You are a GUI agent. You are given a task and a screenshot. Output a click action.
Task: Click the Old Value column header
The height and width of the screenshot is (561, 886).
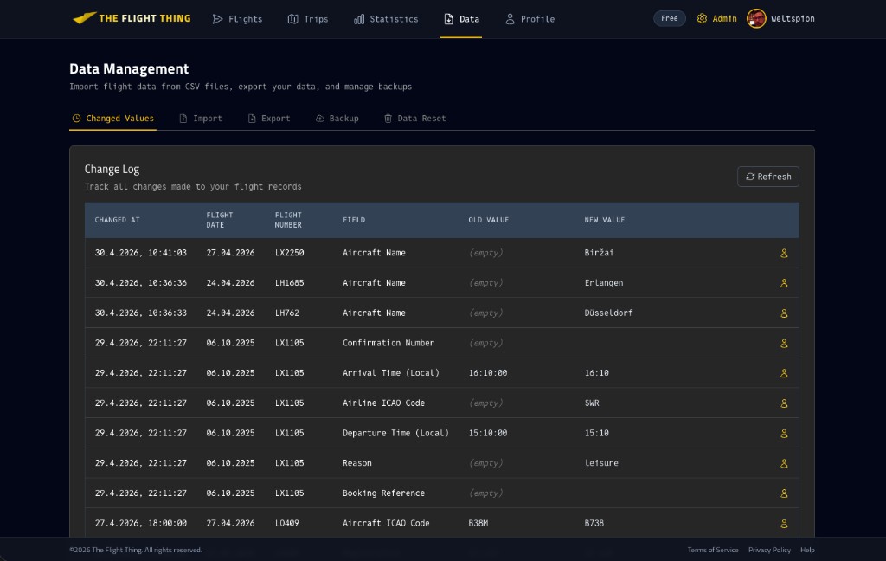click(488, 220)
